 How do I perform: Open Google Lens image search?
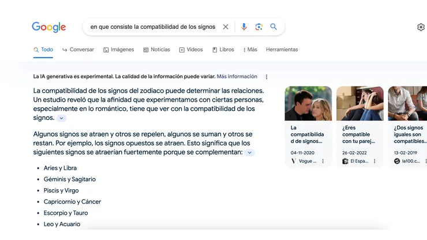259,27
